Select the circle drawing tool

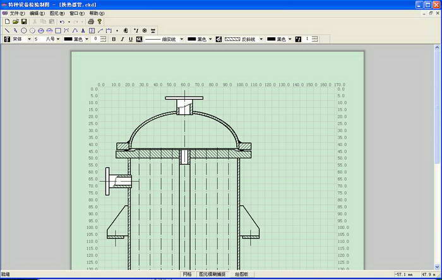click(24, 30)
